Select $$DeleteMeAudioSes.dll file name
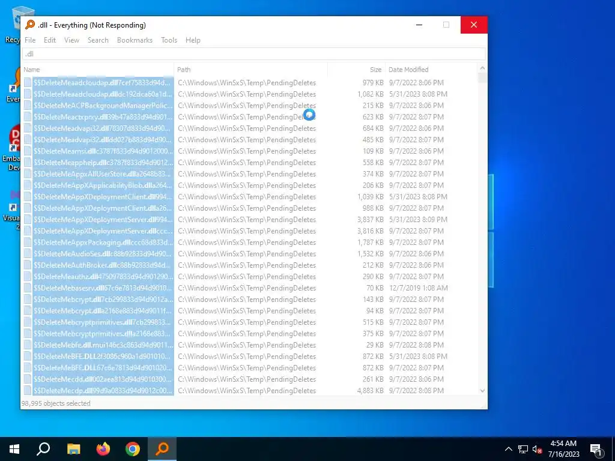 103,254
